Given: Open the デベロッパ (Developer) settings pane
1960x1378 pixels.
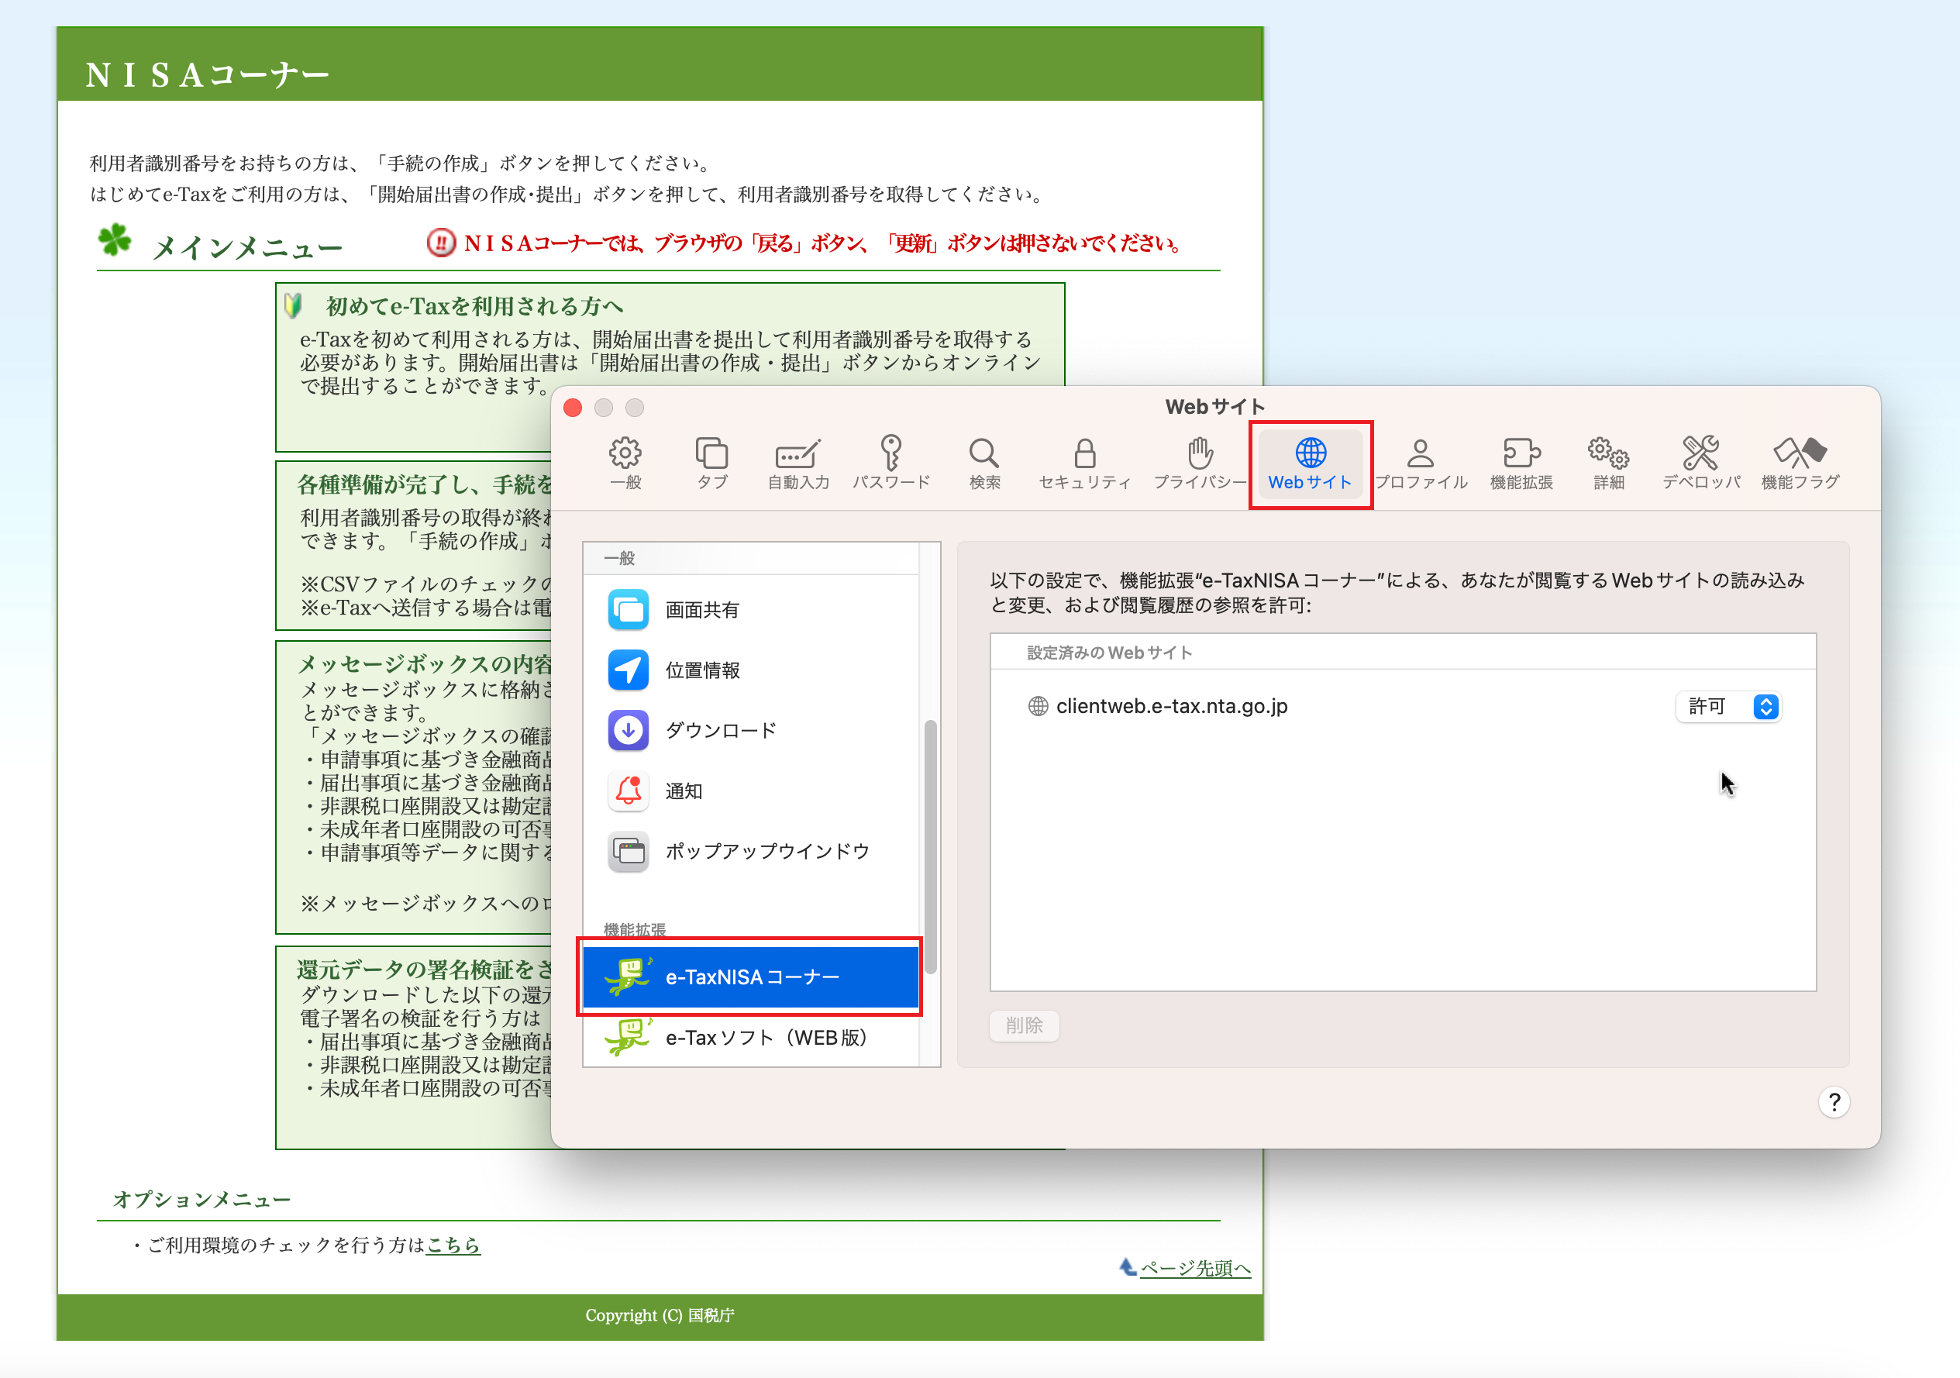Looking at the screenshot, I should point(1700,463).
